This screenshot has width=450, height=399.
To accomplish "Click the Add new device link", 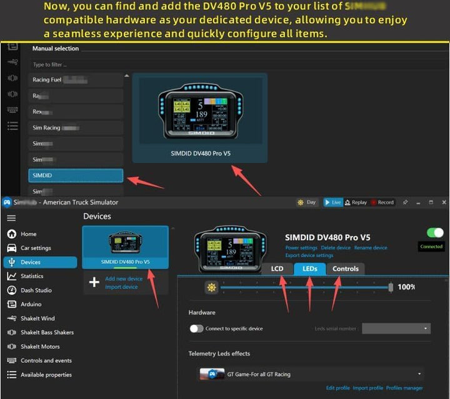I will click(124, 279).
